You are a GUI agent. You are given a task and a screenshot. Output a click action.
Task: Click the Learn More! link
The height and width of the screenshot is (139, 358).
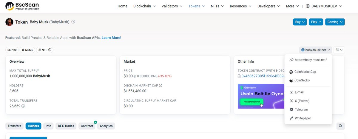(111, 38)
